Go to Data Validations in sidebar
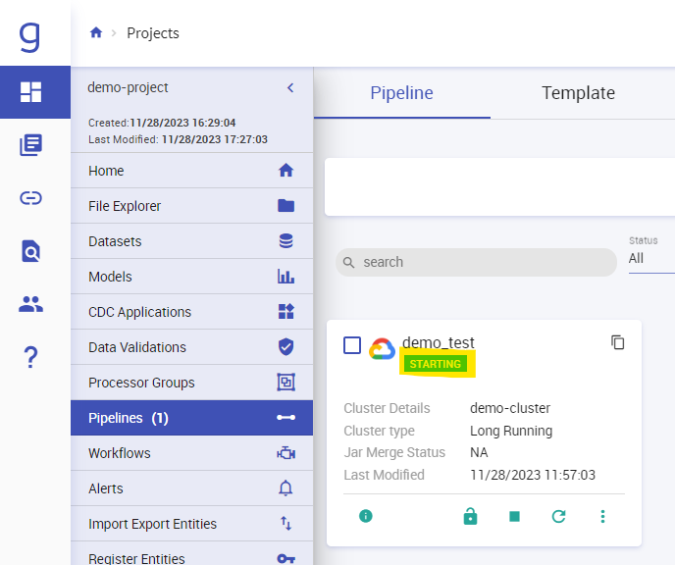Viewport: 675px width, 565px height. (x=191, y=347)
